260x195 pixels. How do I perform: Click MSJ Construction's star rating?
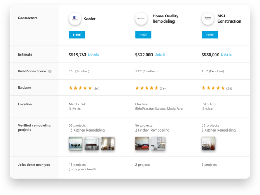pos(213,88)
